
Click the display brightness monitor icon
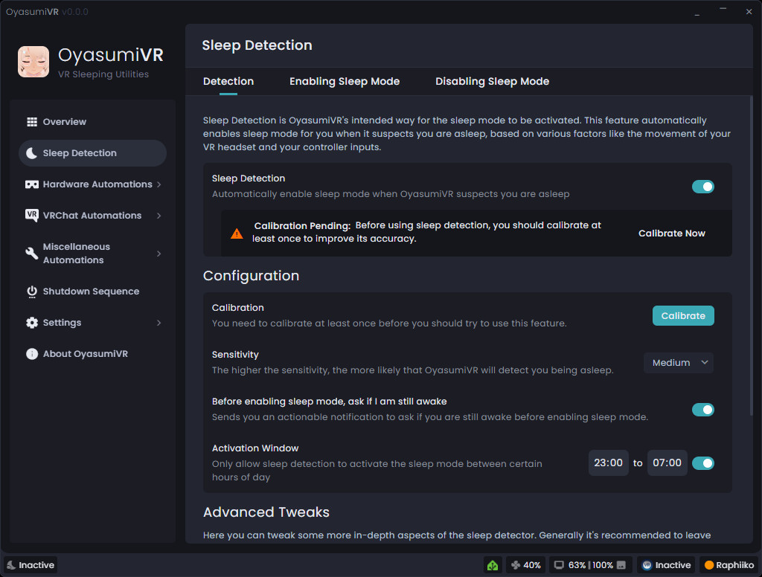[x=559, y=565]
